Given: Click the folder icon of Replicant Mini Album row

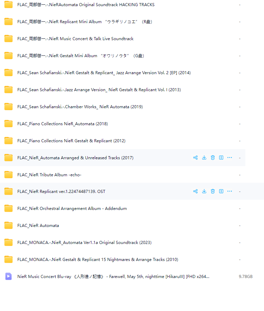Looking at the screenshot, I should coord(8,22).
